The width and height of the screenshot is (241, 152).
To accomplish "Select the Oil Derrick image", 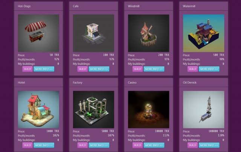I will tap(203, 109).
